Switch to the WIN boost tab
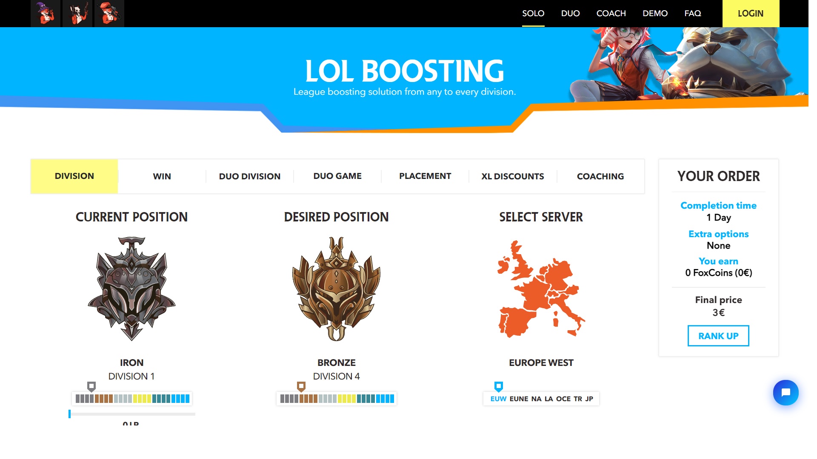This screenshot has width=817, height=459. point(162,176)
